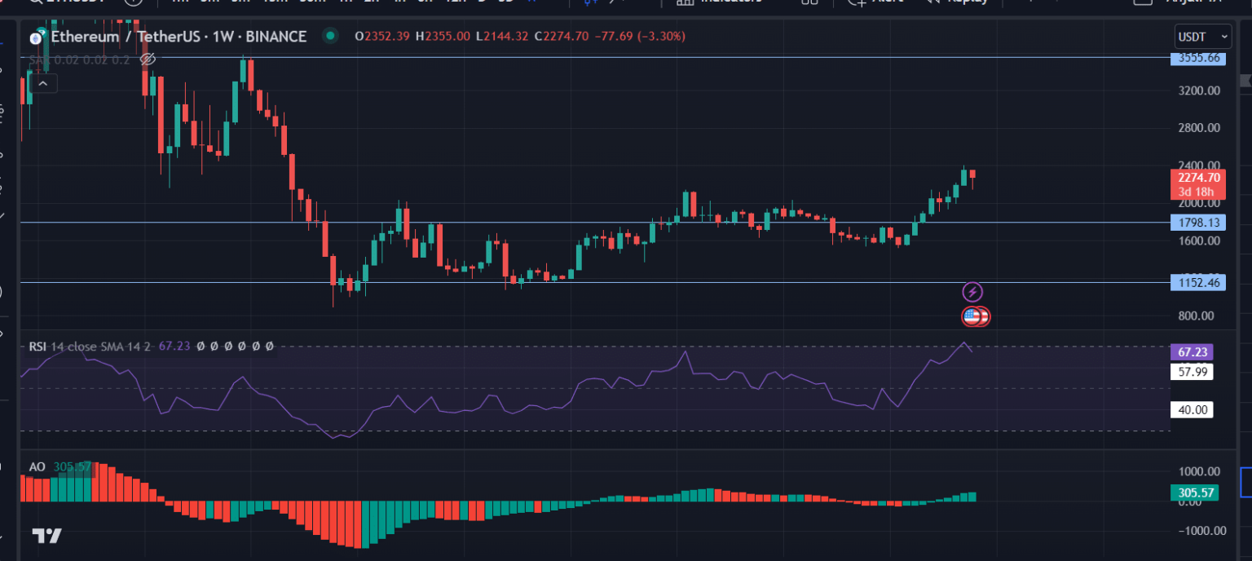
Task: Click the TradingView logo
Action: [x=46, y=536]
